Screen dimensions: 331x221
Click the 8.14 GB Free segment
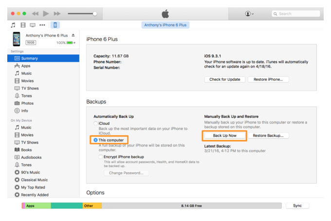coord(191,206)
